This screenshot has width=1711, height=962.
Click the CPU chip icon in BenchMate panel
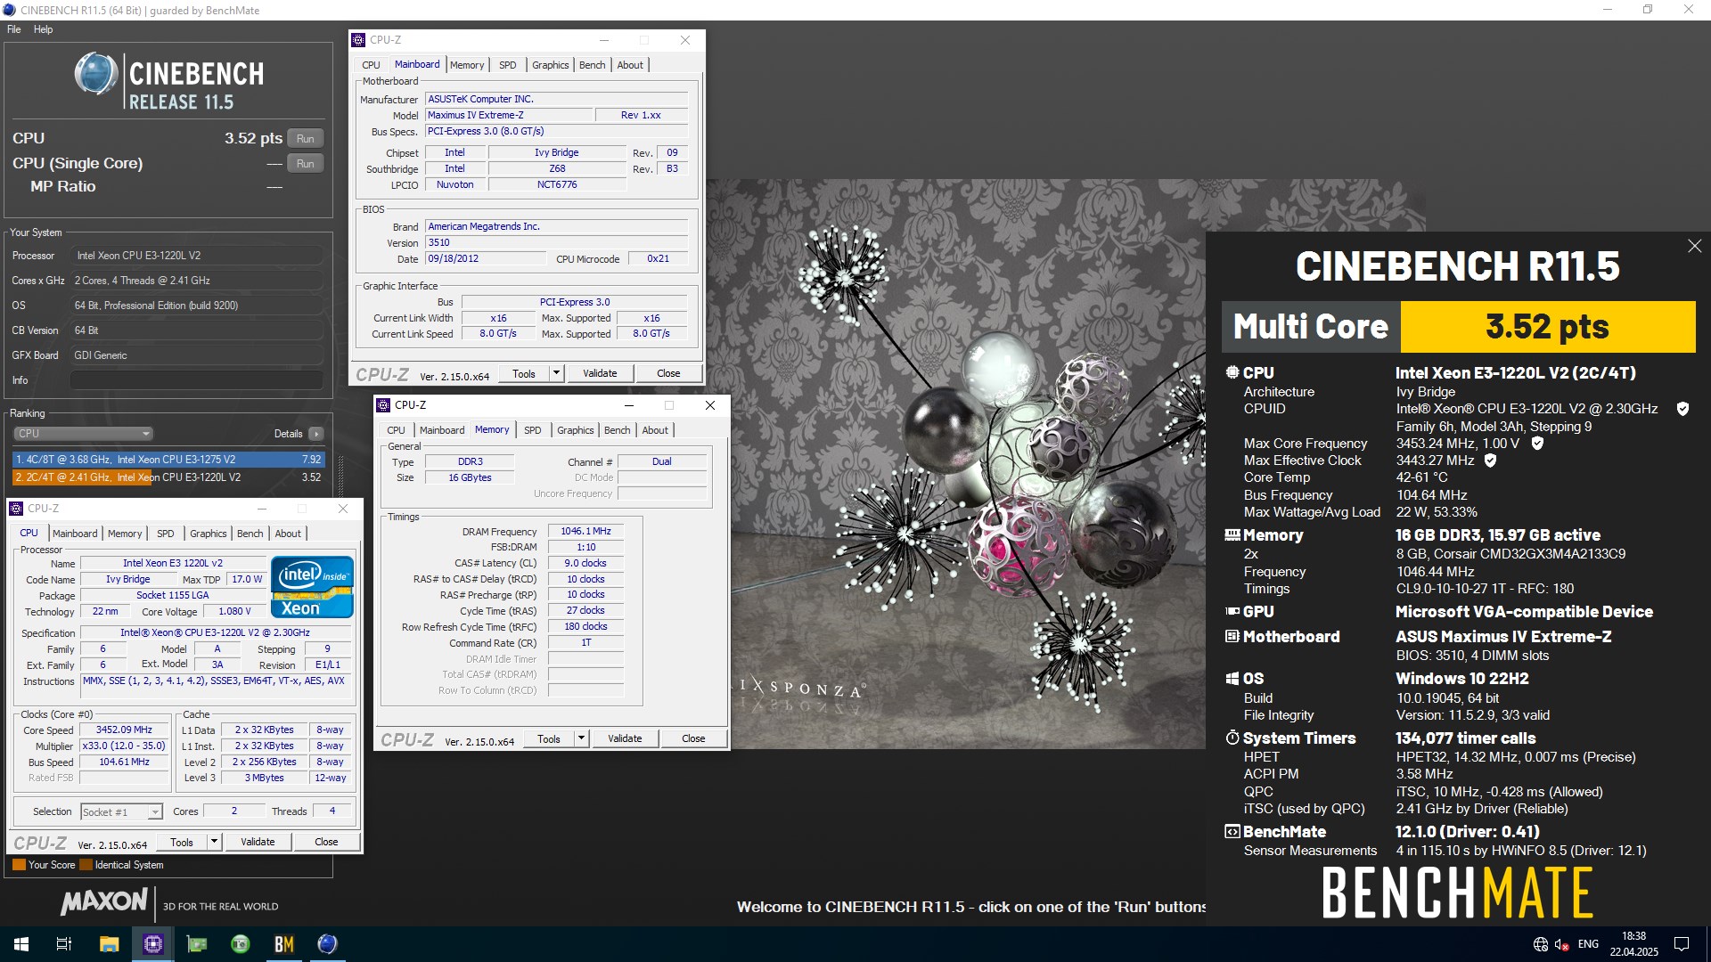[x=1232, y=373]
